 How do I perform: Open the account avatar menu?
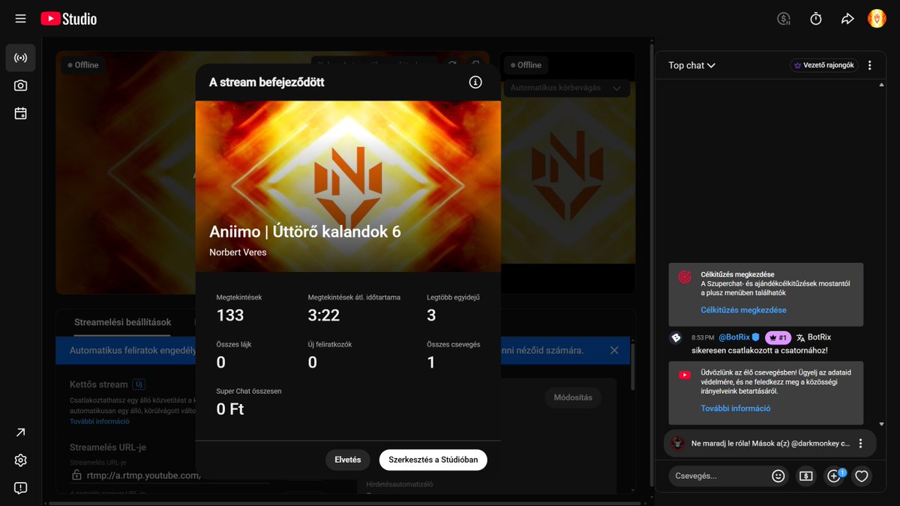877,19
